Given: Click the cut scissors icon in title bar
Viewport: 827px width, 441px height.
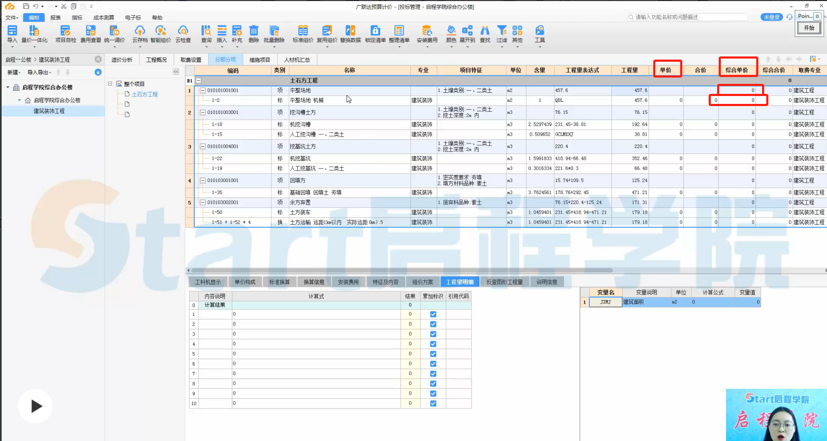Looking at the screenshot, I should (63, 6).
